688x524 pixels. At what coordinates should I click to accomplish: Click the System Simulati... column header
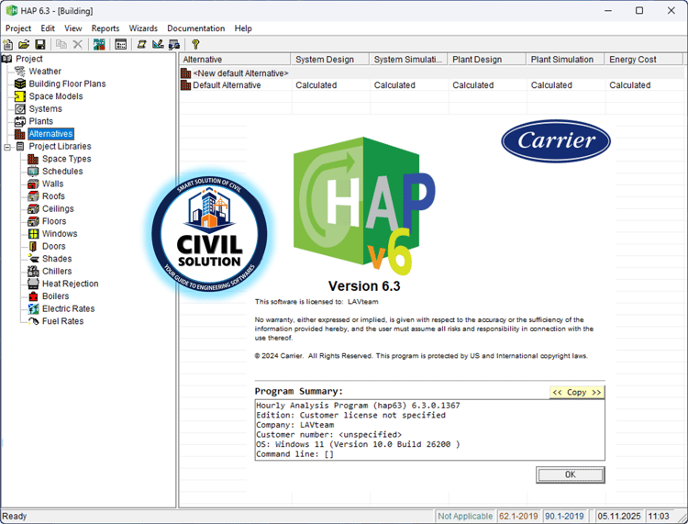click(x=408, y=60)
